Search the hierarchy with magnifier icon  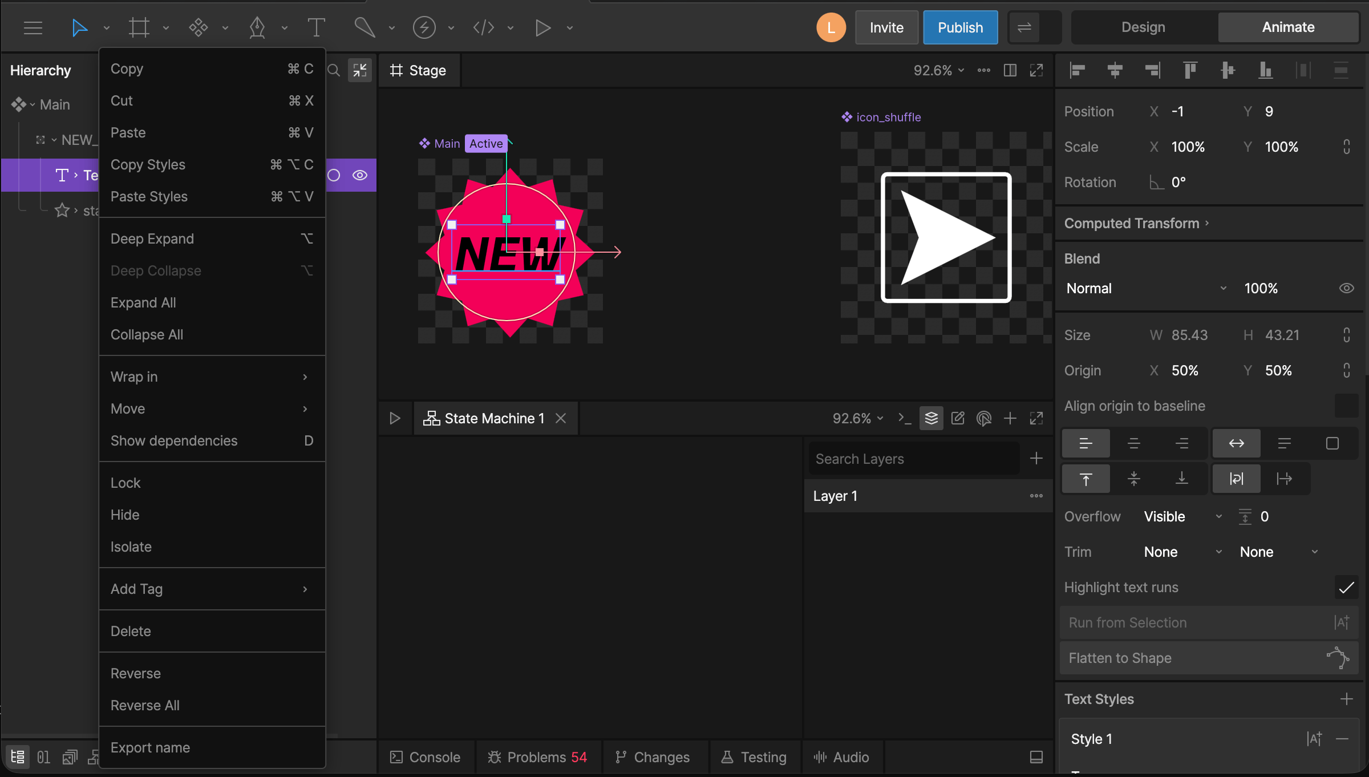tap(334, 70)
